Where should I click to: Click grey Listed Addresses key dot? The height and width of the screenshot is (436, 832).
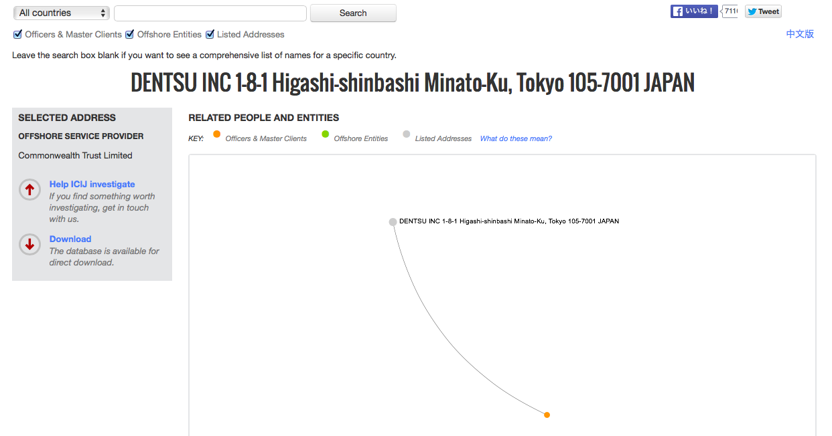click(406, 134)
